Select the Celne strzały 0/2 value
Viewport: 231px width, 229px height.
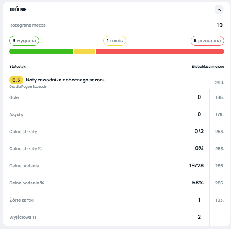pyautogui.click(x=199, y=132)
